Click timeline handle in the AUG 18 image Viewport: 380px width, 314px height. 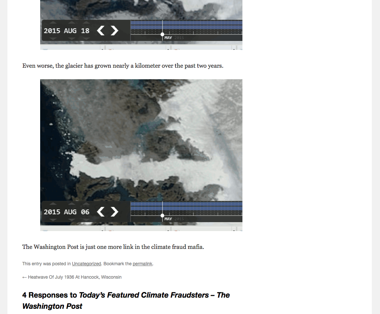click(162, 35)
